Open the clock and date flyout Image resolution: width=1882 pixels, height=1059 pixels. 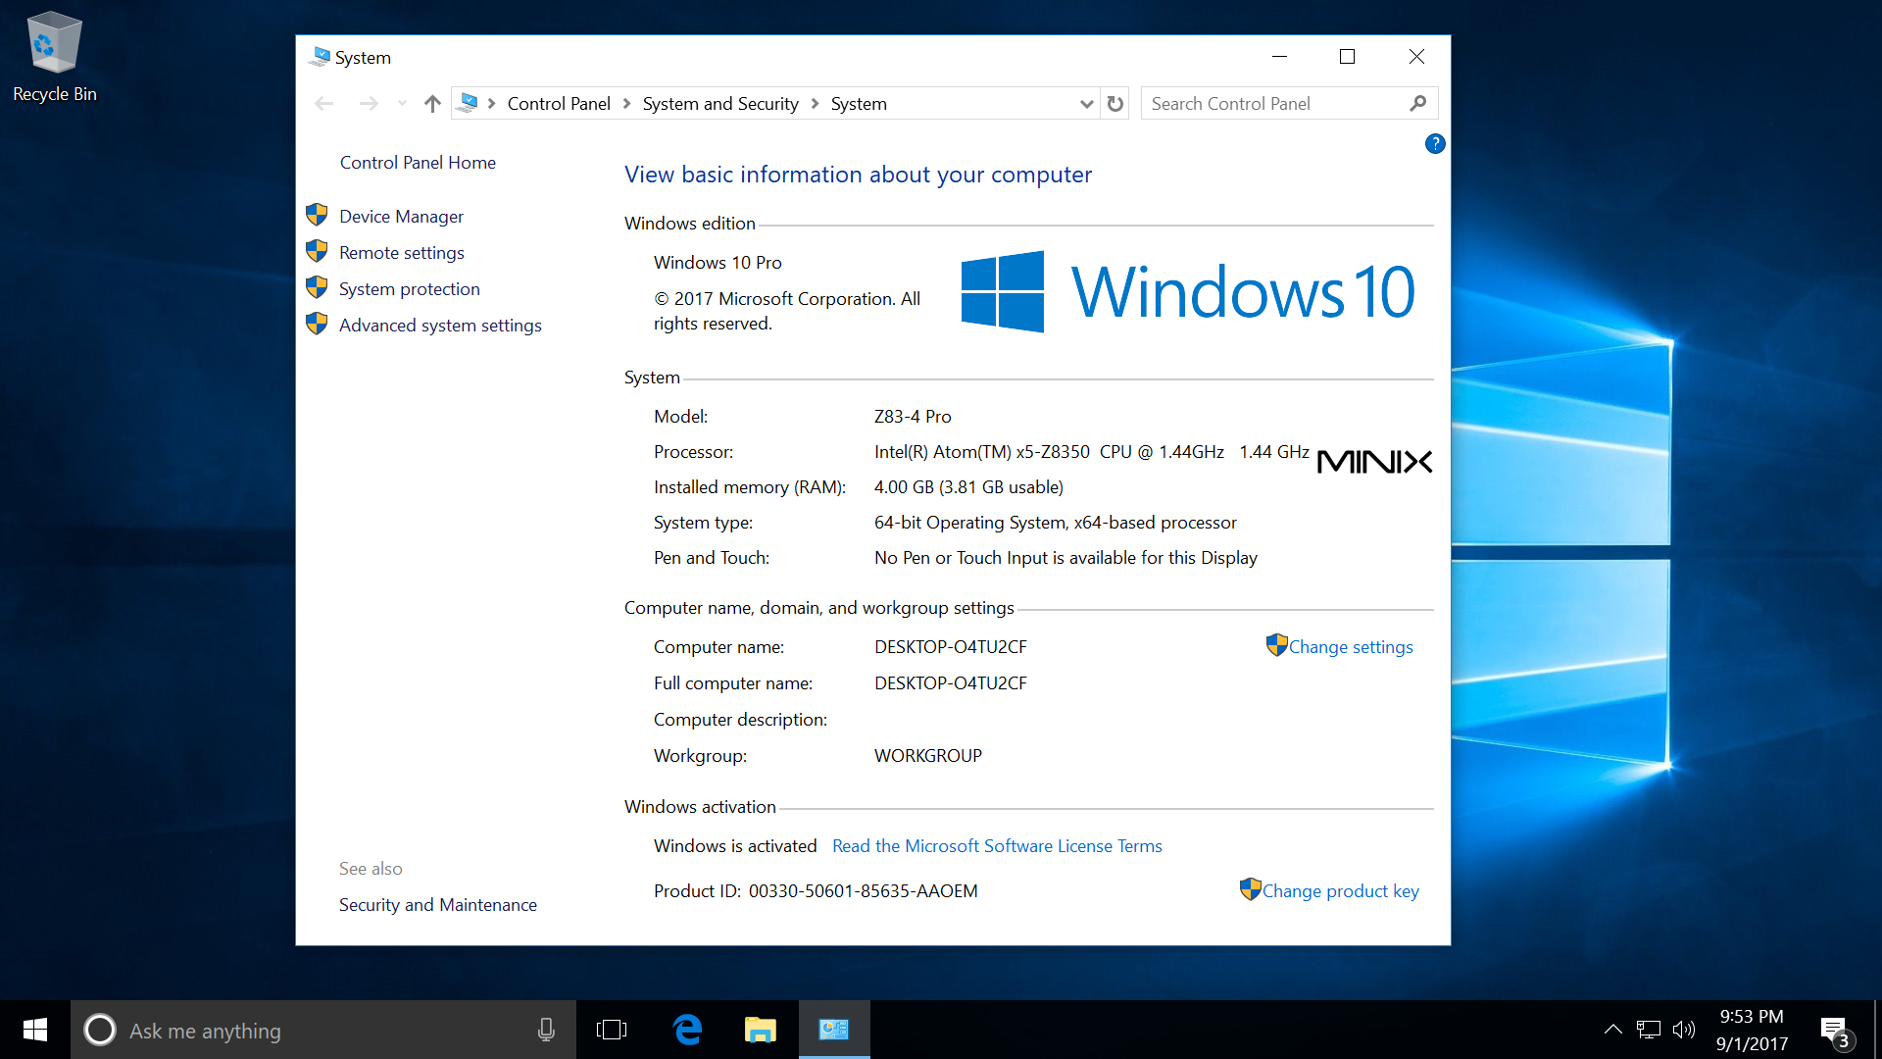(1752, 1030)
